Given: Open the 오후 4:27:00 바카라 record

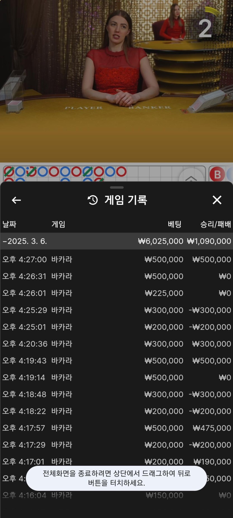Looking at the screenshot, I should tap(116, 260).
